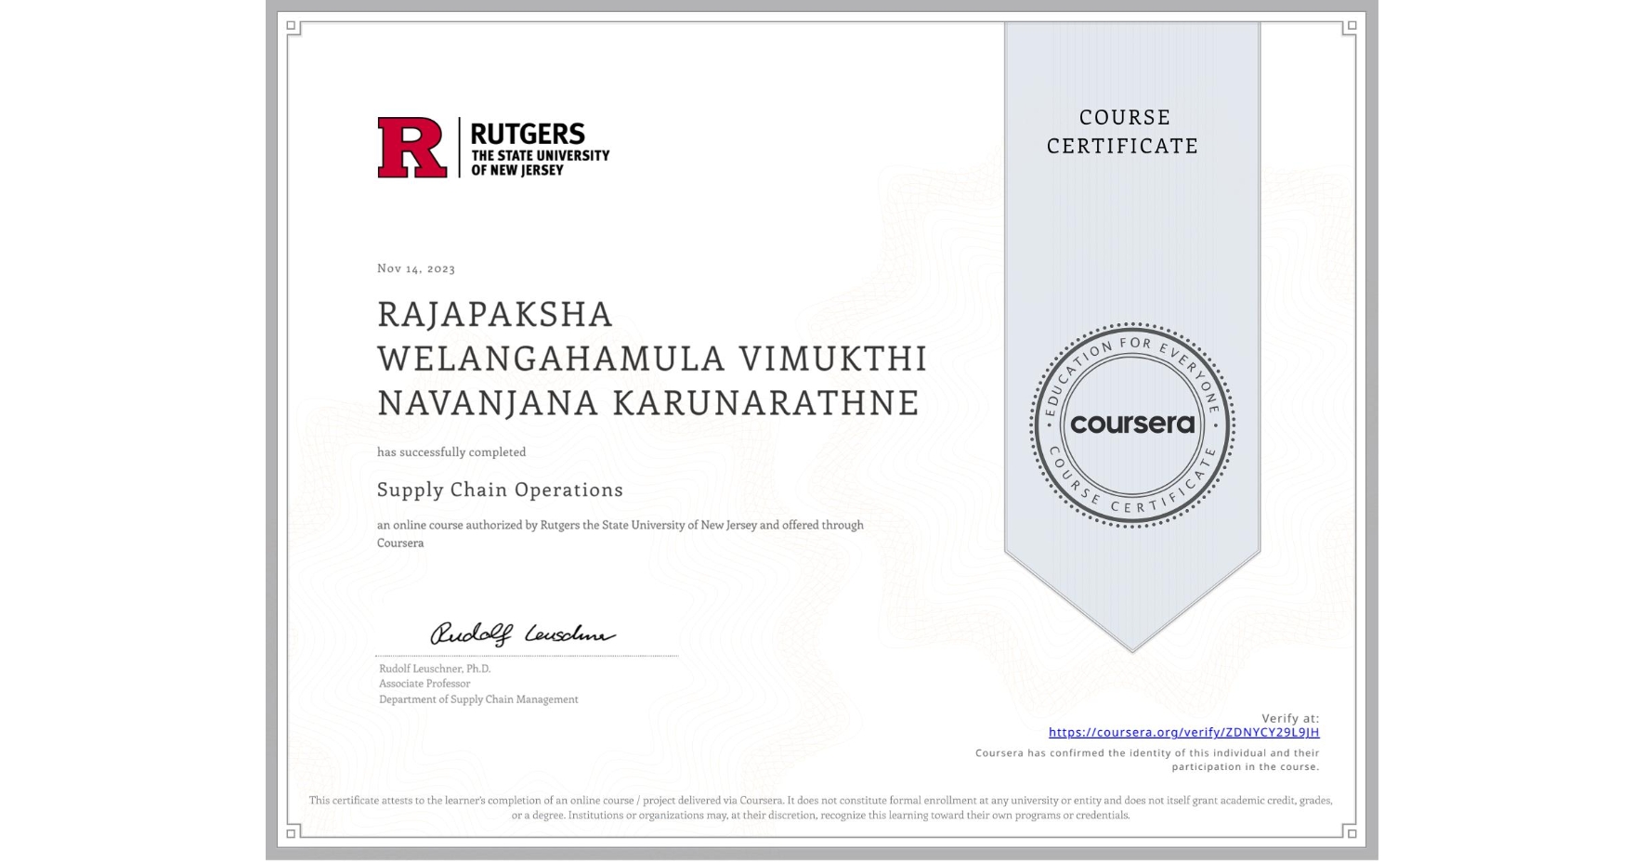Click 'Rudolf Leuschner, Ph.D.' text
The width and height of the screenshot is (1646, 862).
(x=435, y=669)
